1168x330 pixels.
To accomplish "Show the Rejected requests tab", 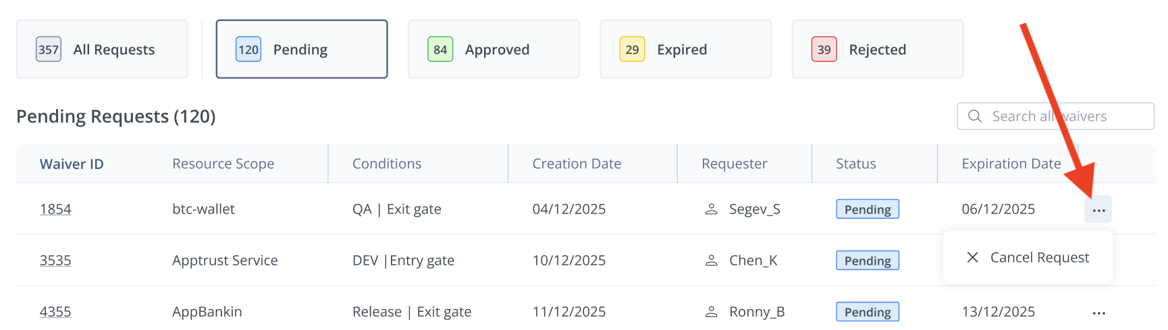I will click(877, 49).
